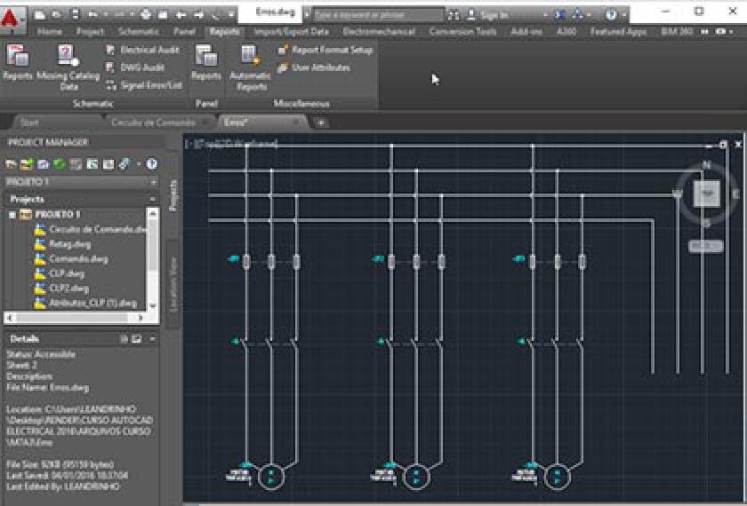
Task: Select CLP2.dwg in project tree
Action: click(68, 289)
